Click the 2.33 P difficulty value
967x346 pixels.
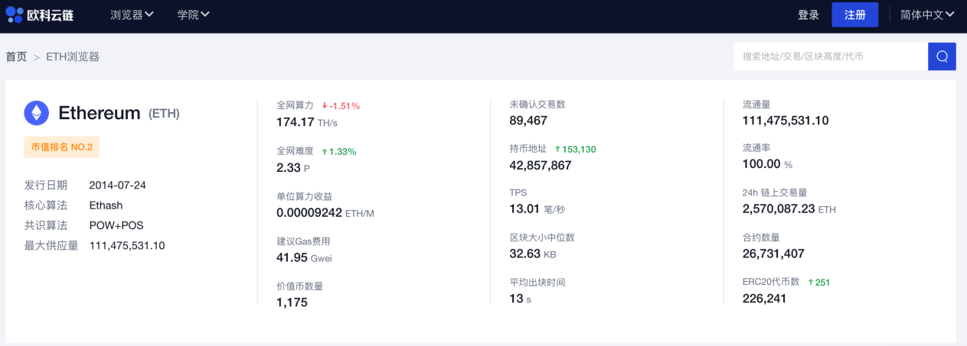coord(293,167)
